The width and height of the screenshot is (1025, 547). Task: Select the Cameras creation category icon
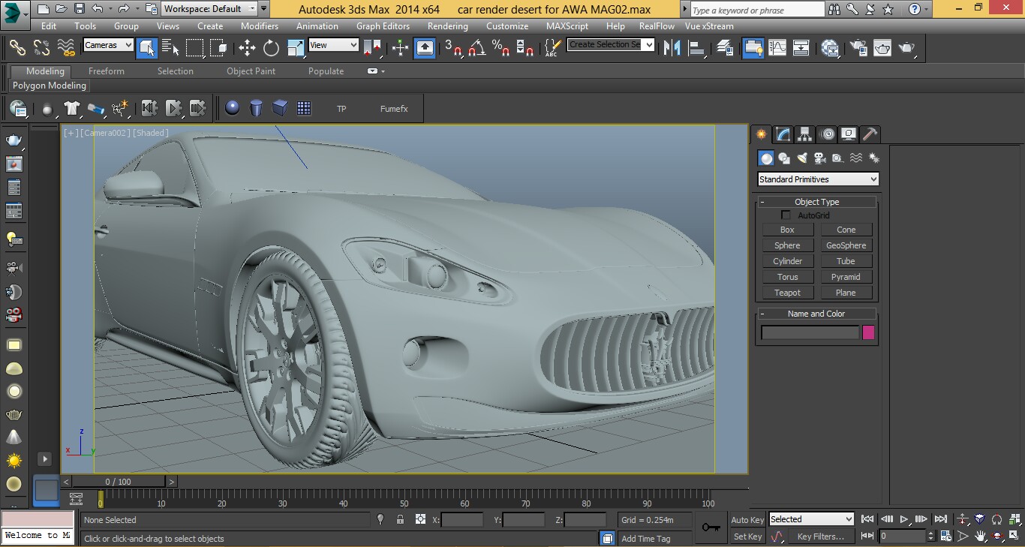click(820, 158)
